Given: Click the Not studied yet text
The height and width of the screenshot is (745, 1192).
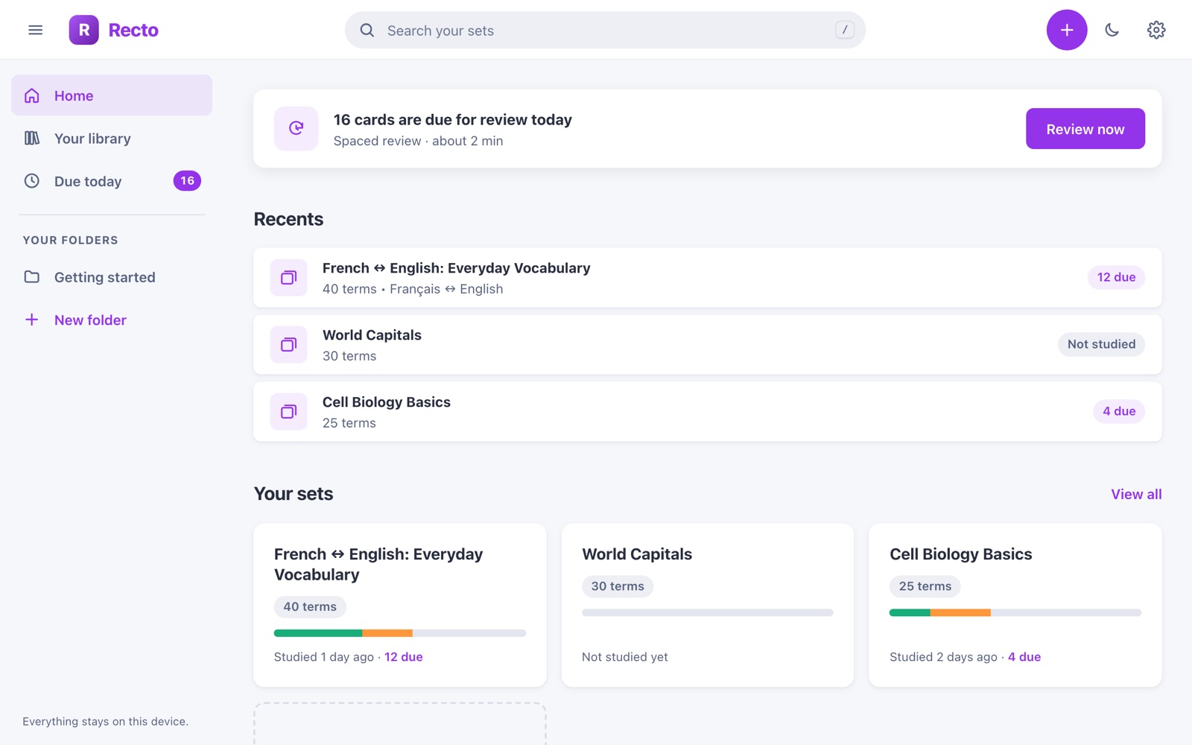Looking at the screenshot, I should (x=625, y=656).
